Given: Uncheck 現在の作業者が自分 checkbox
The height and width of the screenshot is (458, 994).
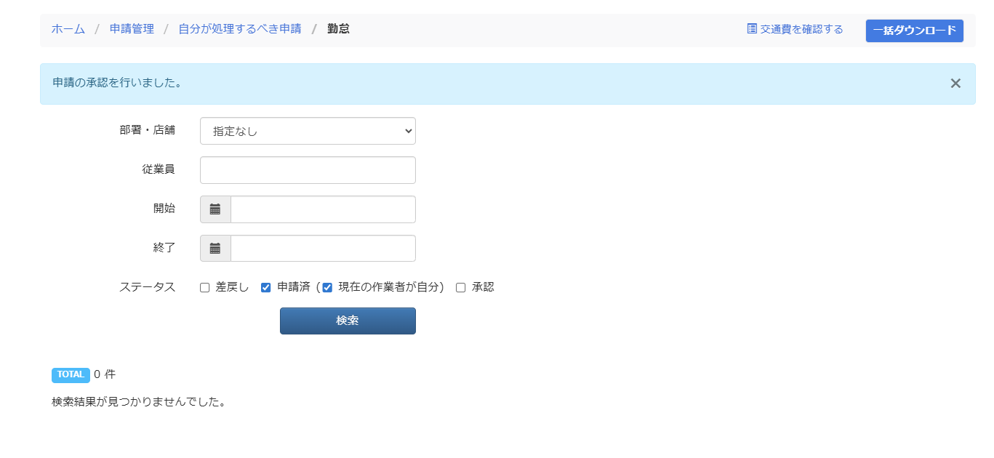Looking at the screenshot, I should point(327,288).
